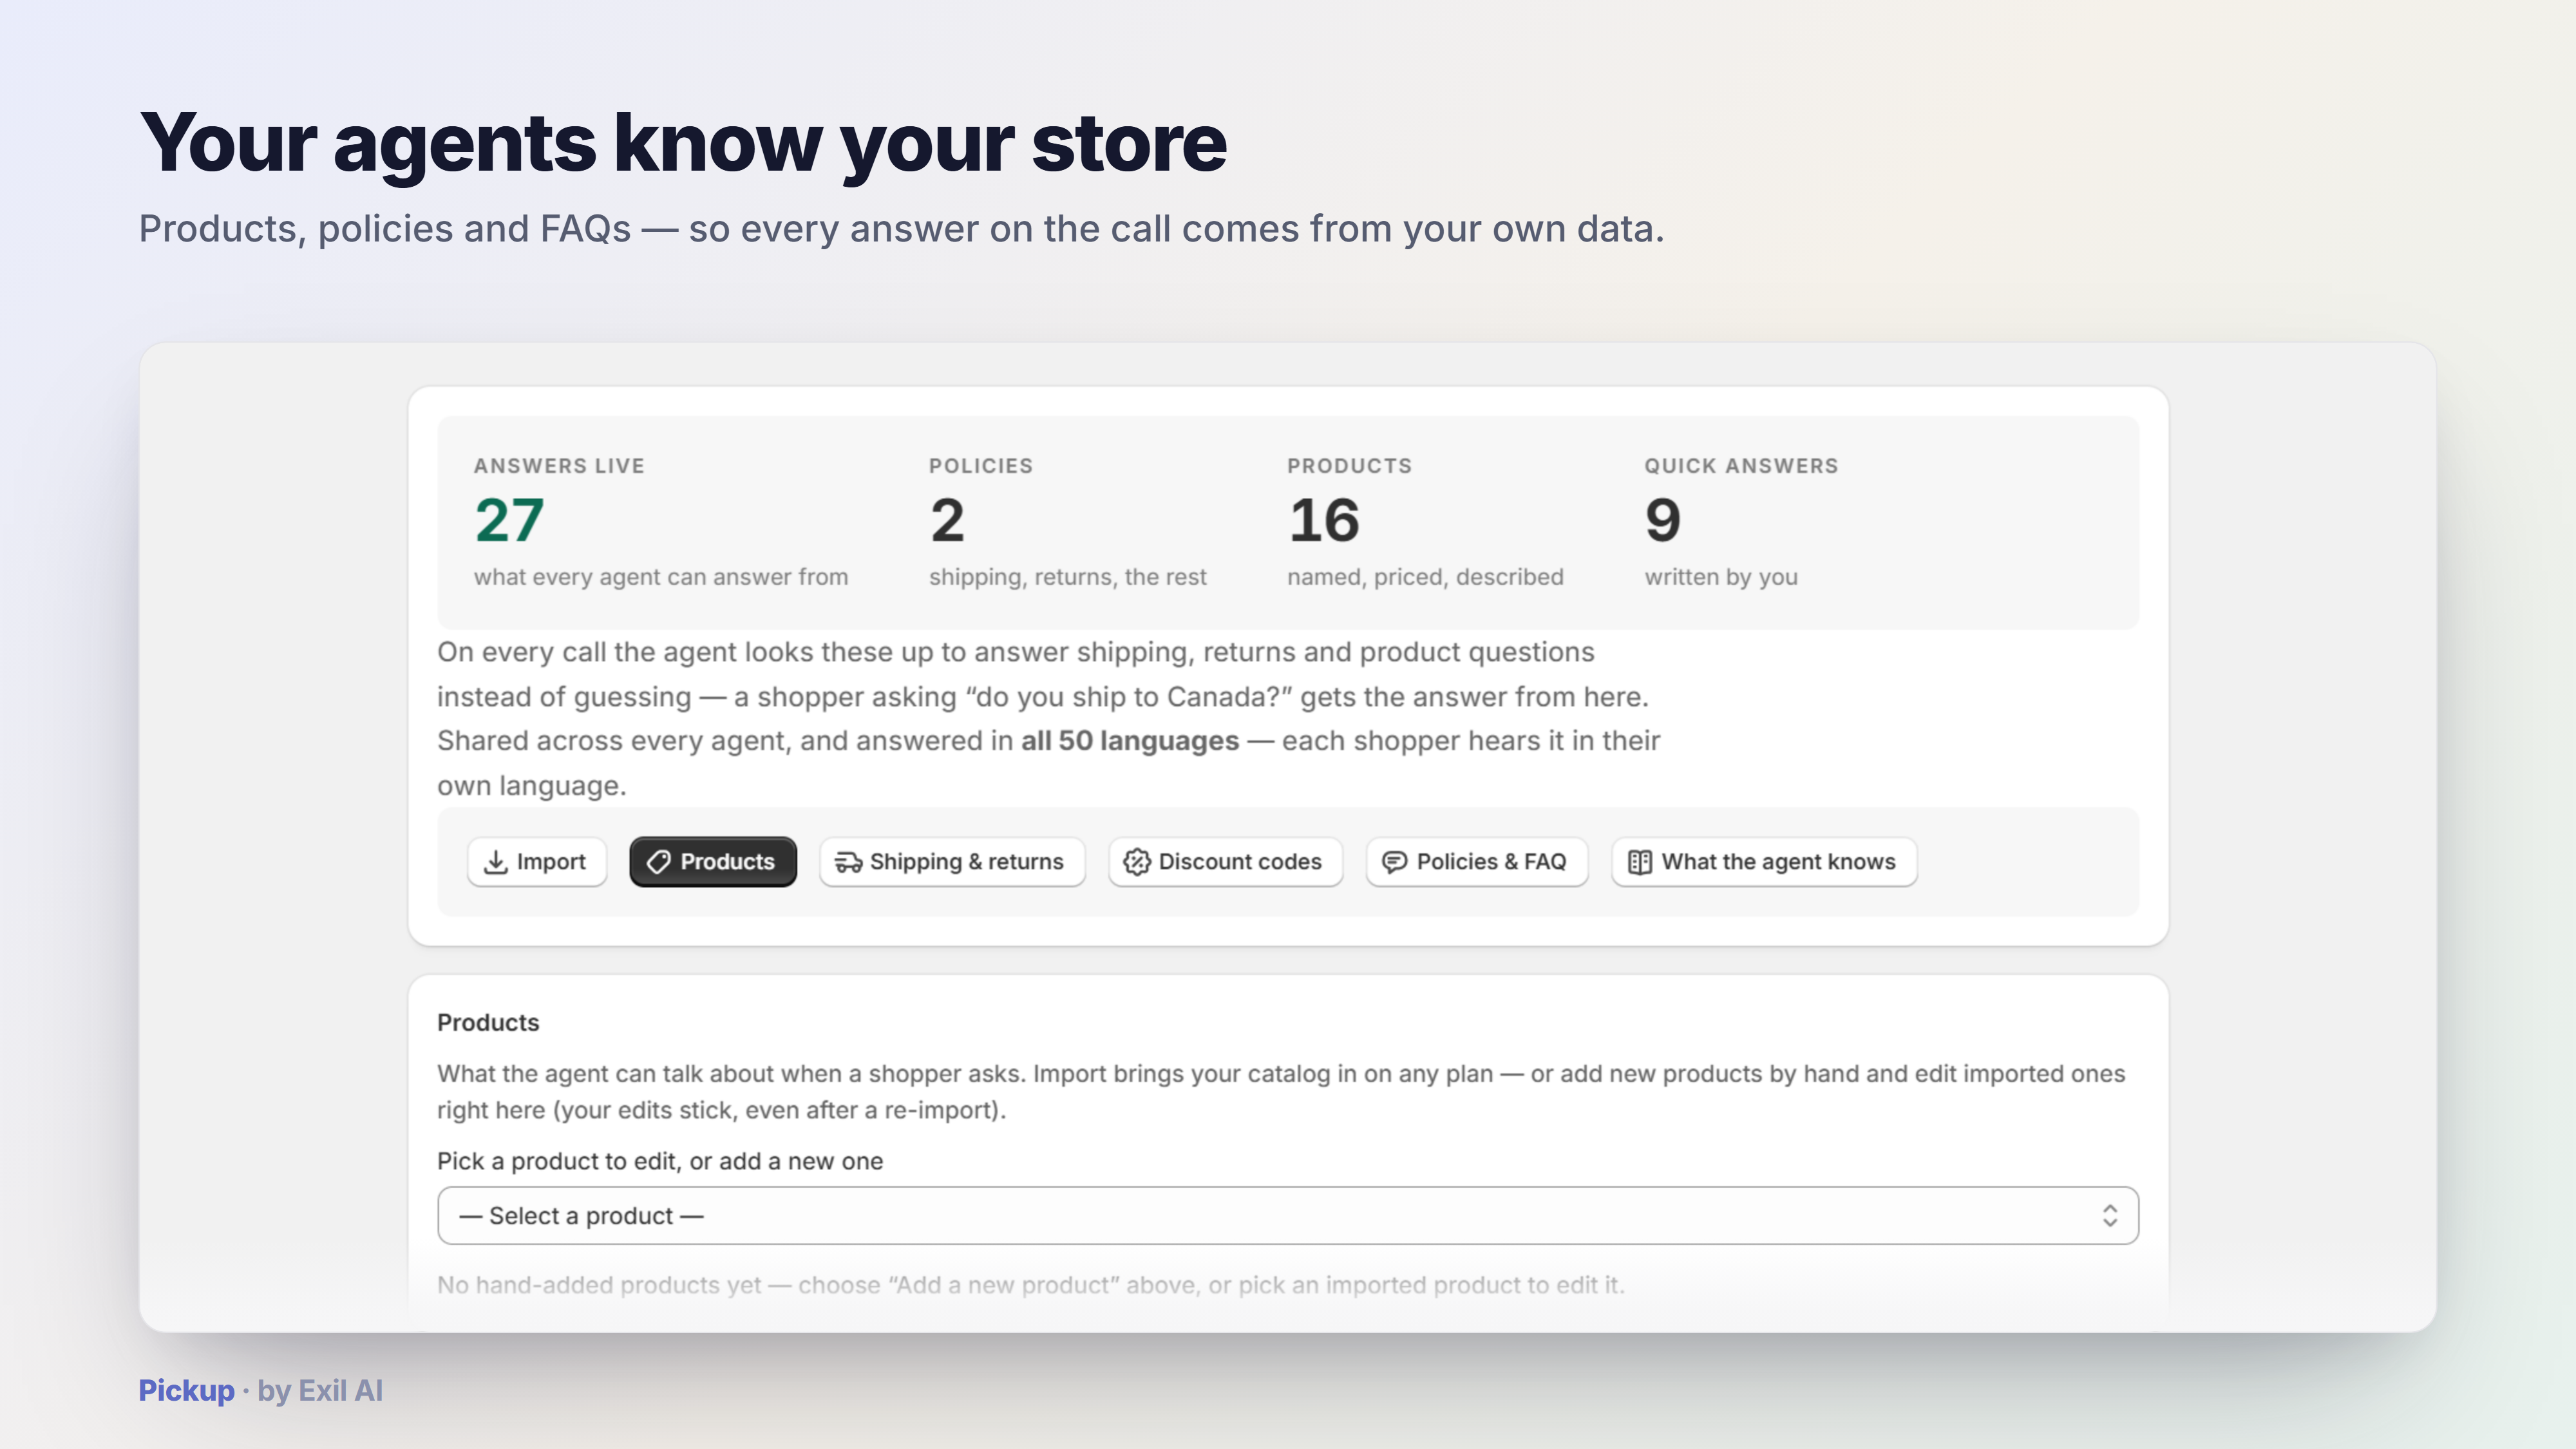Click the tag icon on Products tab
This screenshot has width=2576, height=1449.
click(658, 862)
